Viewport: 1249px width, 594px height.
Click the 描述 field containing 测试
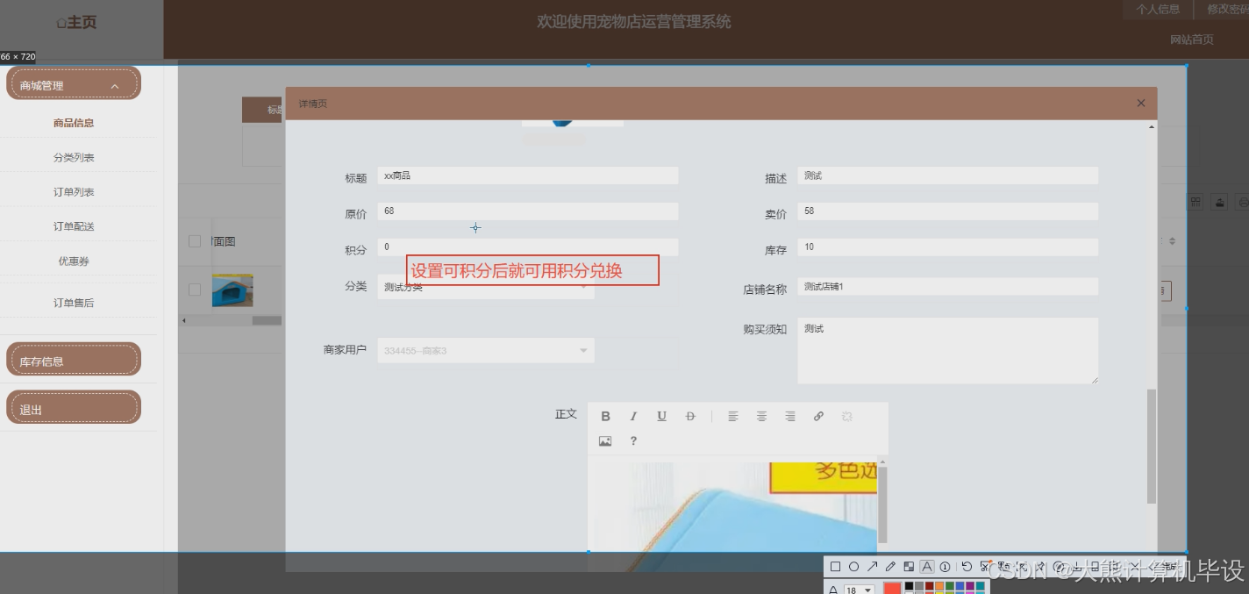point(947,175)
